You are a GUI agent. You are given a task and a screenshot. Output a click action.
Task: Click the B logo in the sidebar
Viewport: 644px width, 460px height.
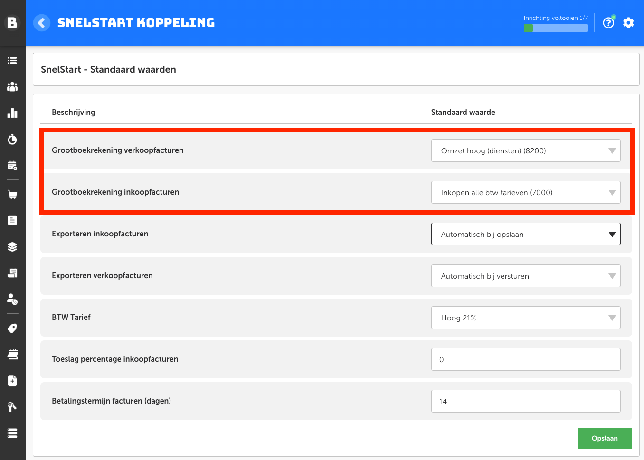12,22
